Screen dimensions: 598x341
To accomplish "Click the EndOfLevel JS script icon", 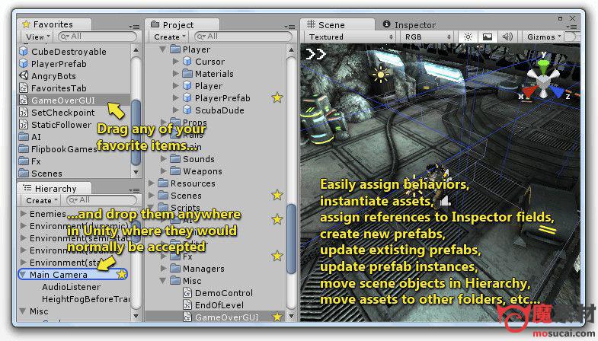I will pos(187,305).
